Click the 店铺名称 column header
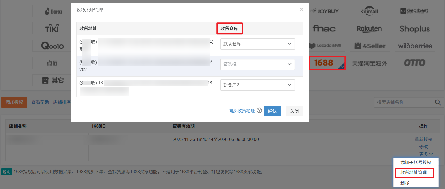This screenshot has width=445, height=189. (x=18, y=126)
